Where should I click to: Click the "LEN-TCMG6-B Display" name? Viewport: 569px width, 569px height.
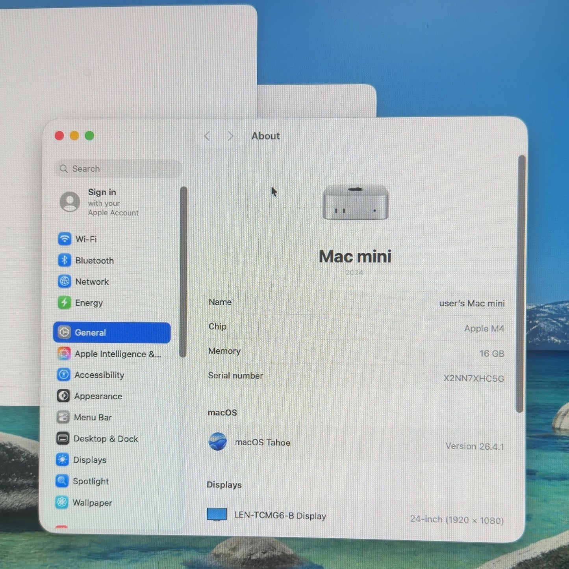[x=280, y=515]
